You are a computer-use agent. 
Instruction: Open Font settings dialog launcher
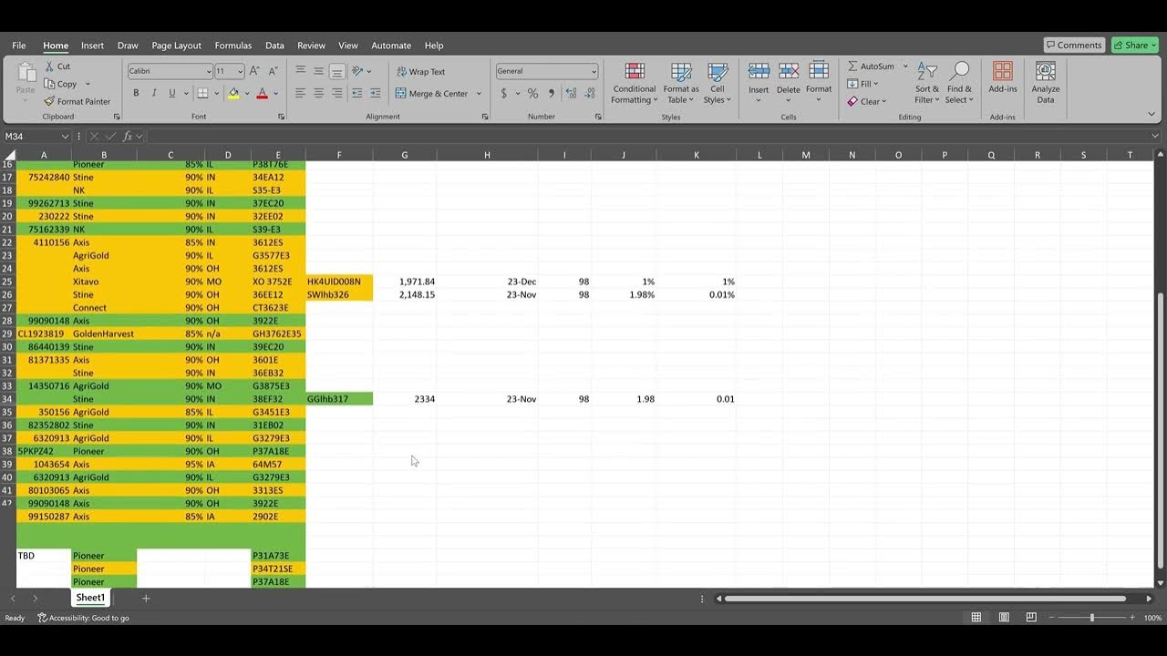[281, 117]
